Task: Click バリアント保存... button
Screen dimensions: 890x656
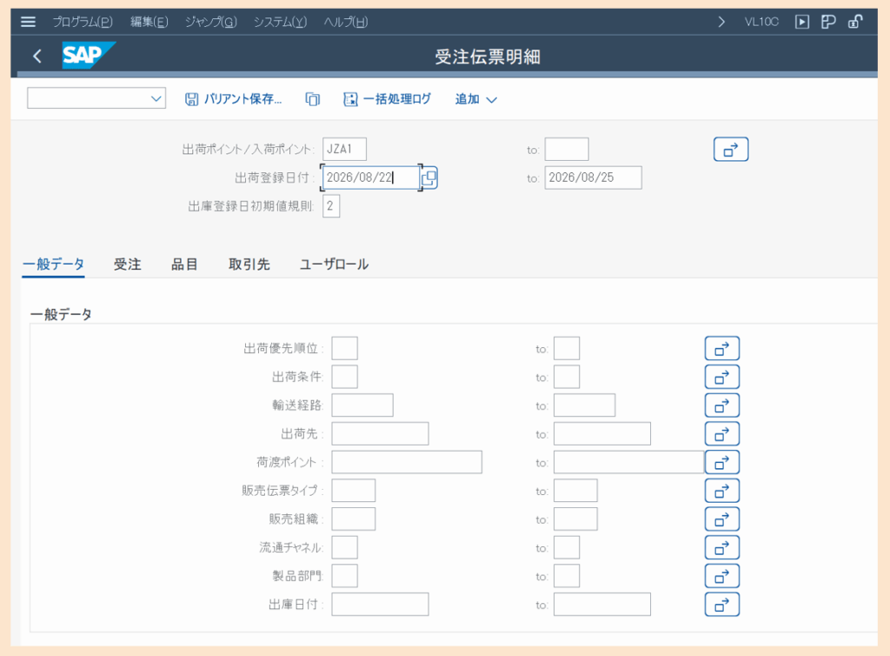Action: coord(233,99)
